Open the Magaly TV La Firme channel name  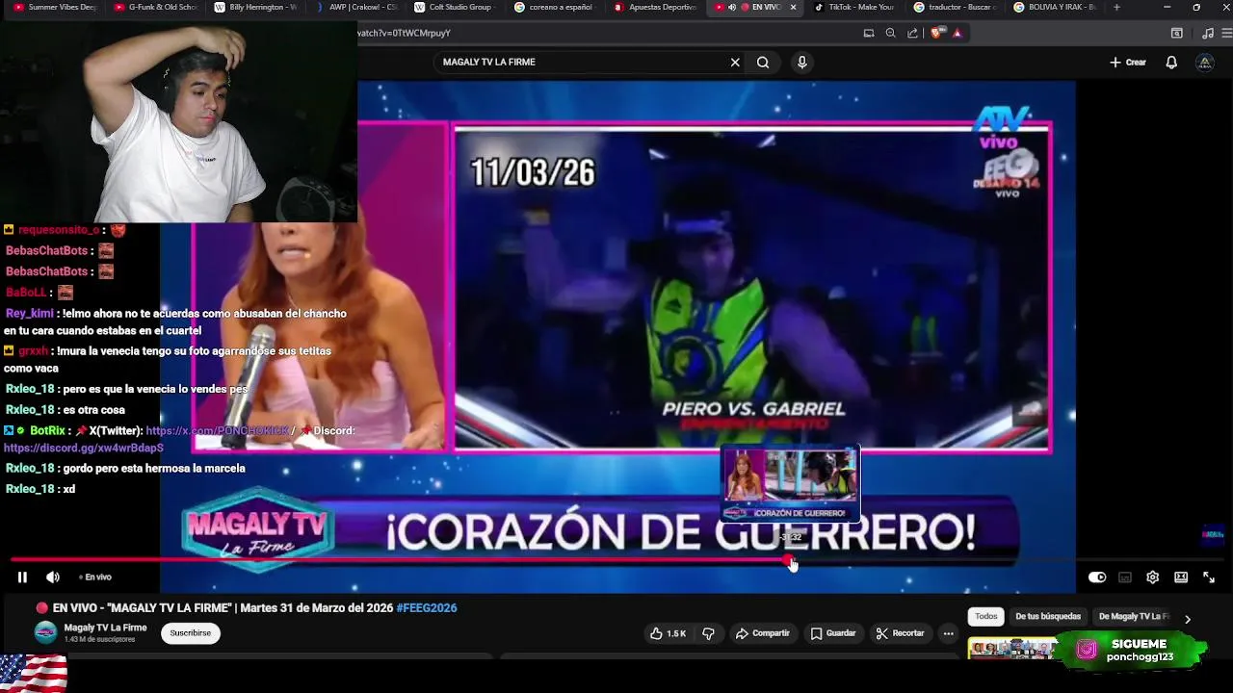(105, 628)
